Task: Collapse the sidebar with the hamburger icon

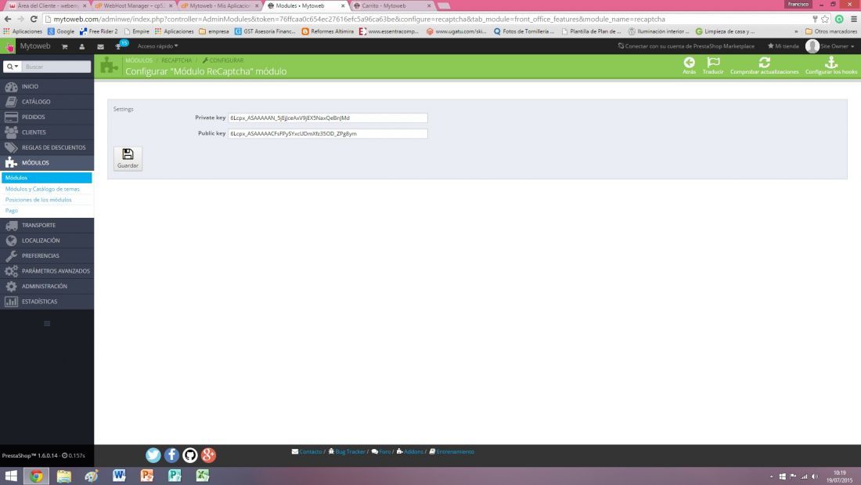Action: (x=47, y=324)
